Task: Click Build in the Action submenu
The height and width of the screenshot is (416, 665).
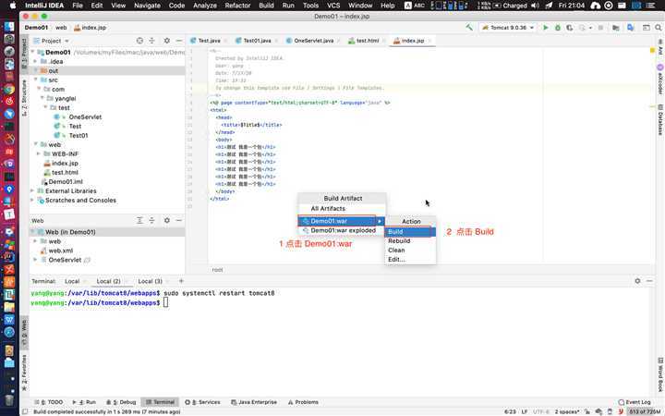Action: coord(410,232)
